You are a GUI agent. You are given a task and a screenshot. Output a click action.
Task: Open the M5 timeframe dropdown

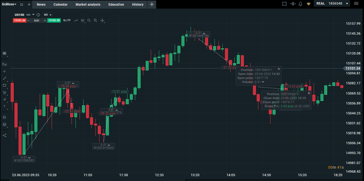click(x=48, y=15)
